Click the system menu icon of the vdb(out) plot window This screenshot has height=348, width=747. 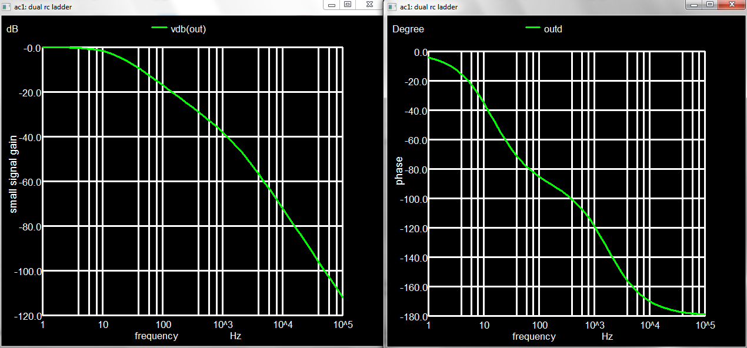[x=6, y=7]
